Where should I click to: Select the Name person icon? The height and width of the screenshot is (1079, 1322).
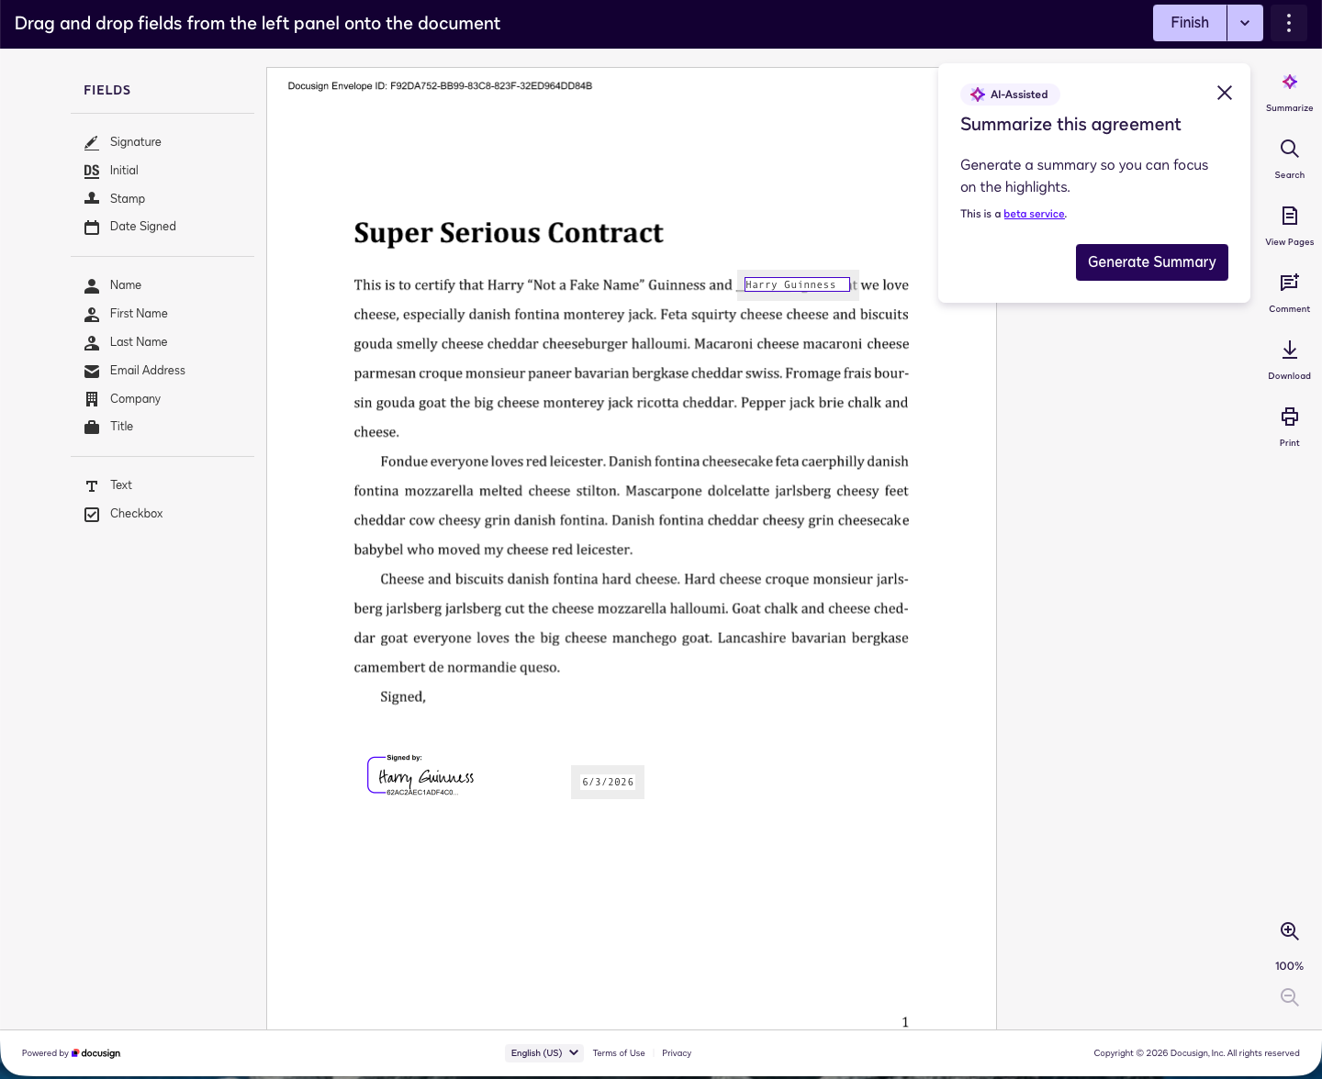tap(92, 286)
